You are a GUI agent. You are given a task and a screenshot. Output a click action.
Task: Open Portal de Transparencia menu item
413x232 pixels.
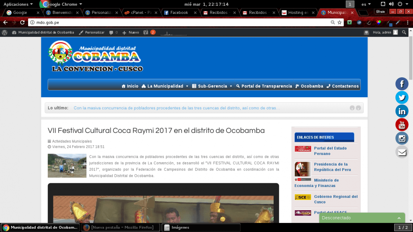pyautogui.click(x=264, y=86)
